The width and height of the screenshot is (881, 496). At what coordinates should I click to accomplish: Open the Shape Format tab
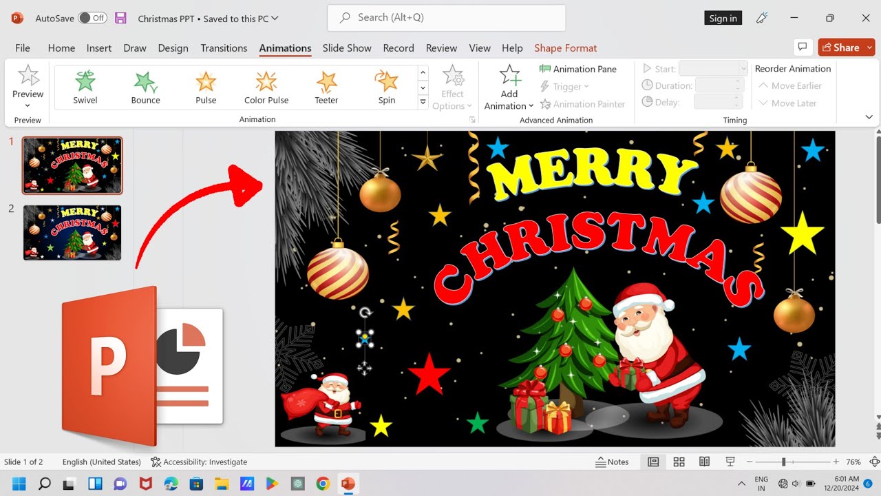[565, 48]
